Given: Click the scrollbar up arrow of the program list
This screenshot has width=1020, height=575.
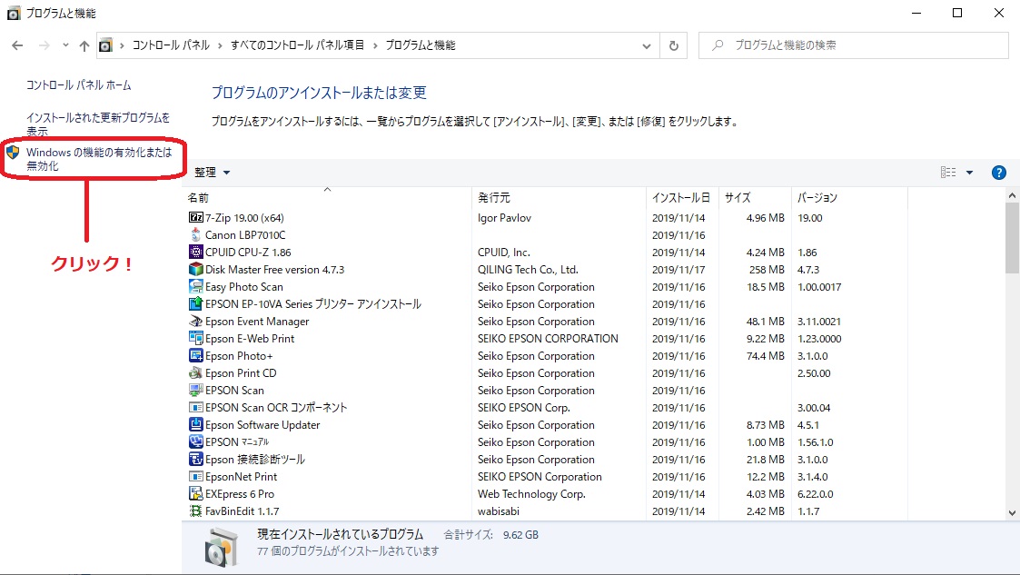Looking at the screenshot, I should pyautogui.click(x=1012, y=195).
